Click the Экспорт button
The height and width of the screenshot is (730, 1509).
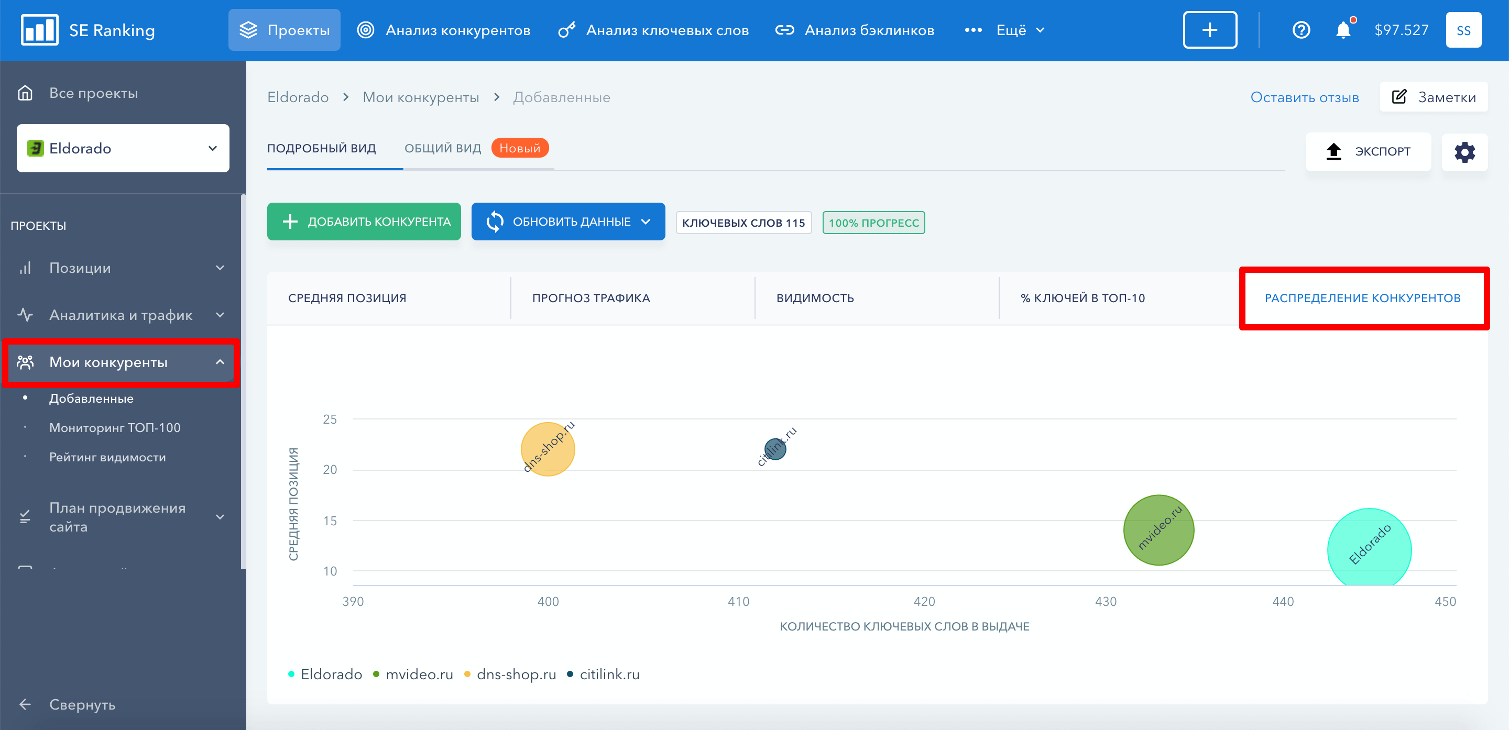[x=1368, y=152]
